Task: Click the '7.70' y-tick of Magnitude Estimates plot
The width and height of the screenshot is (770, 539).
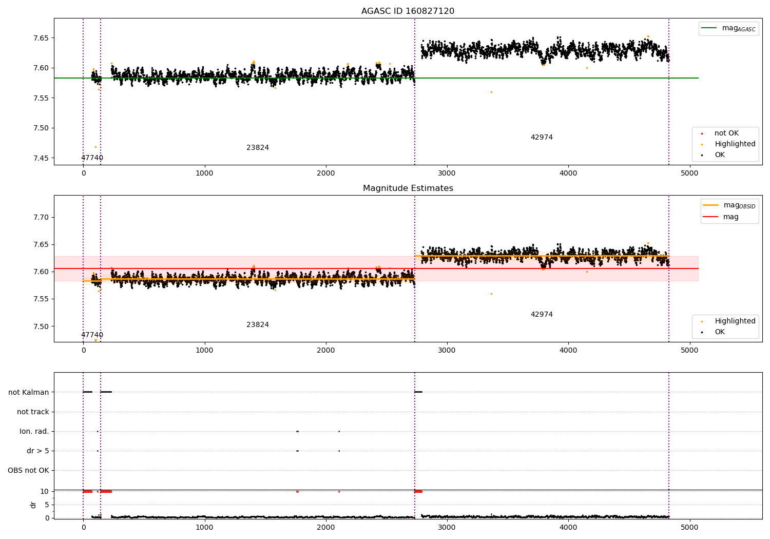Action: (x=41, y=217)
